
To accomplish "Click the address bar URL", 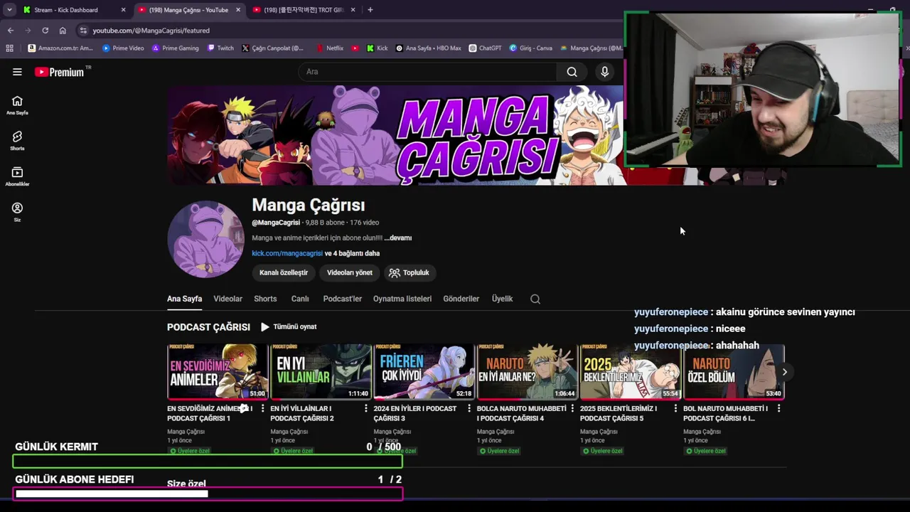I will click(x=151, y=31).
